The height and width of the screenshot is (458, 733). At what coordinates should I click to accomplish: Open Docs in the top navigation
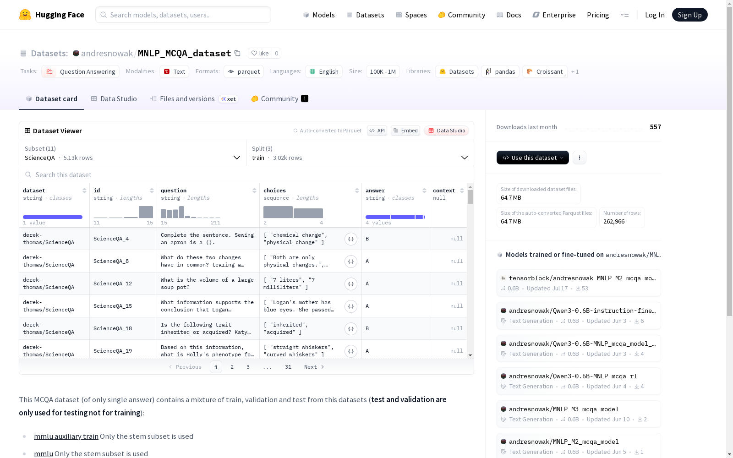click(509, 15)
